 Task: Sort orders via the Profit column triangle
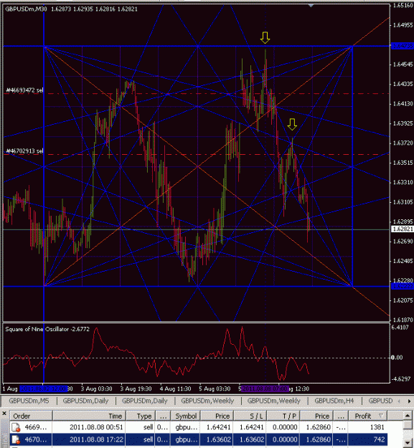(x=381, y=416)
